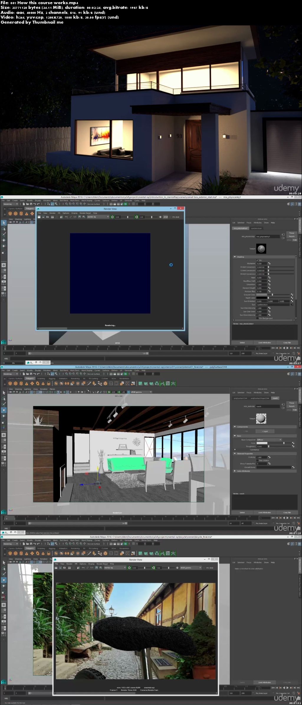Open 'sRGB gamma' dropdown in bicycle Render View
Image resolution: width=302 pixels, height=705 pixels.
(191, 568)
